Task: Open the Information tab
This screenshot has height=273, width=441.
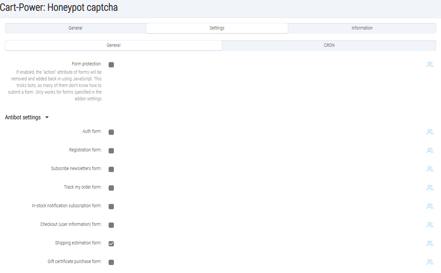Action: 362,28
